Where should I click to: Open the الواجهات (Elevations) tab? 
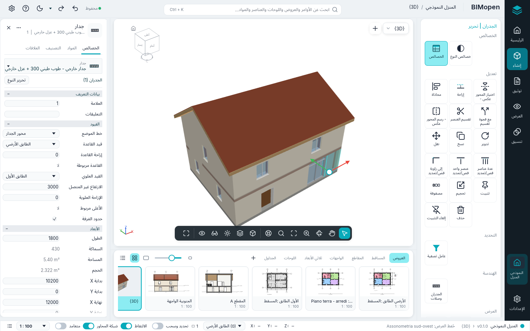pos(337,258)
